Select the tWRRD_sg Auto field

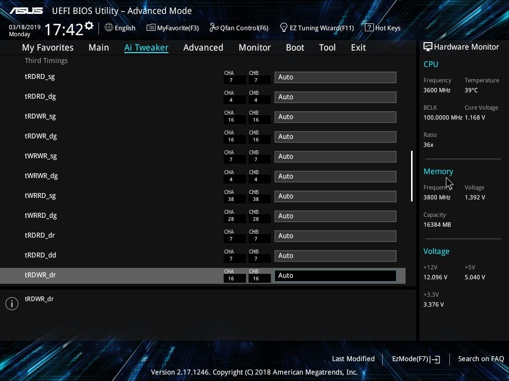pyautogui.click(x=336, y=196)
